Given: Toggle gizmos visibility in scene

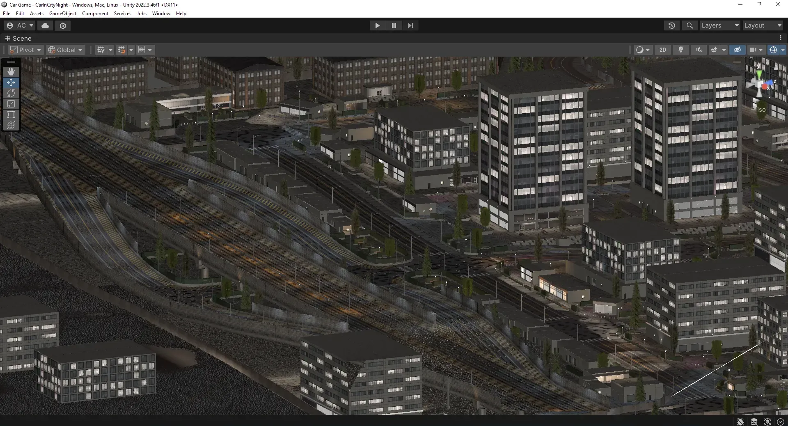Looking at the screenshot, I should 773,50.
